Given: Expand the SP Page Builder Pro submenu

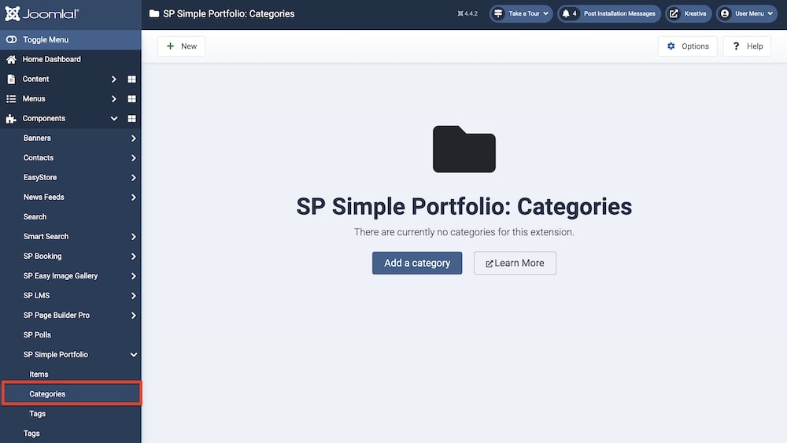Looking at the screenshot, I should tap(134, 316).
